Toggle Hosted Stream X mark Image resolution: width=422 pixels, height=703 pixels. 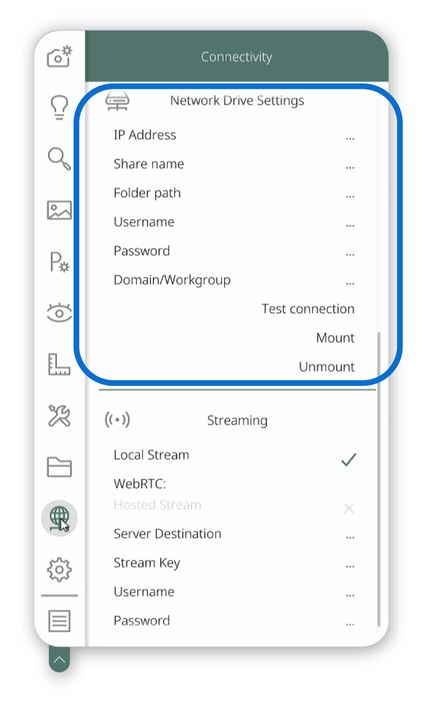point(348,508)
